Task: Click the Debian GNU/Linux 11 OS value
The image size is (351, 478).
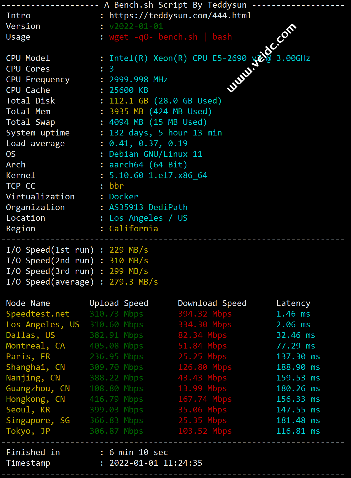Action: 156,154
